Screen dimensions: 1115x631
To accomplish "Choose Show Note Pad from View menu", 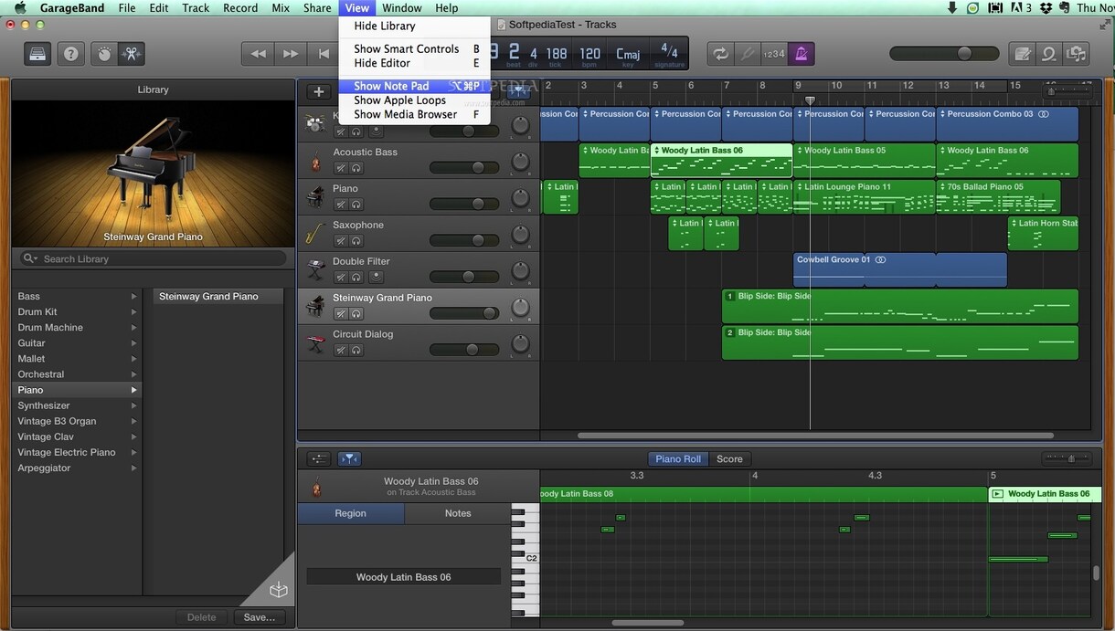I will coord(415,86).
